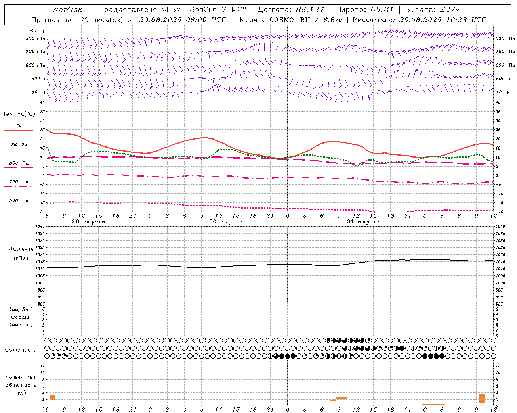The height and width of the screenshot is (413, 517).
Task: Click the Широта: 69.31 header field
Action: (364, 10)
